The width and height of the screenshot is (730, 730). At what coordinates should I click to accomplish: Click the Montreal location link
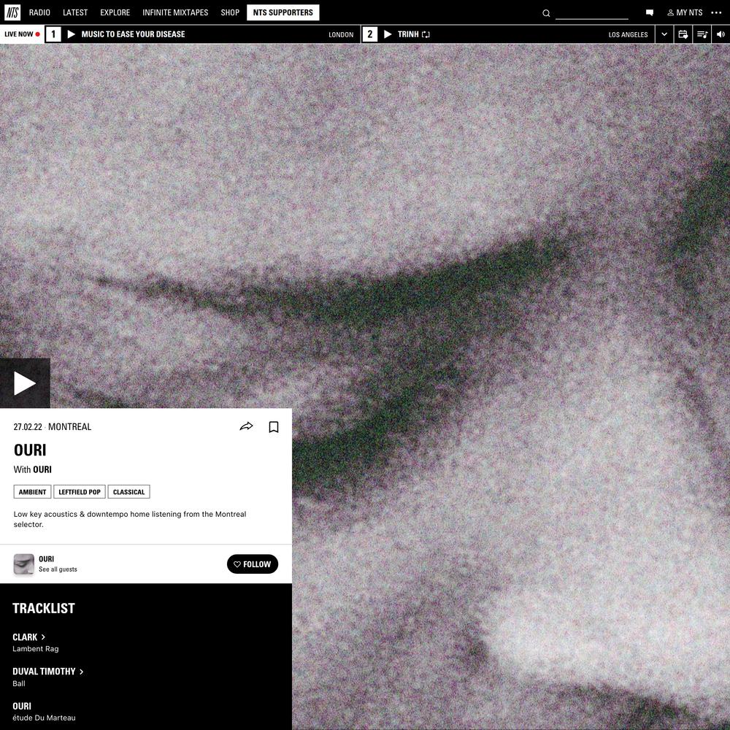pyautogui.click(x=70, y=427)
